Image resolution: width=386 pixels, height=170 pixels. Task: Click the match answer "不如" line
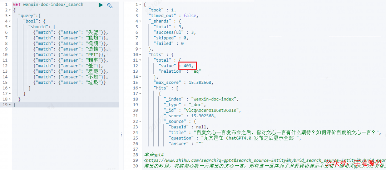coord(71,77)
